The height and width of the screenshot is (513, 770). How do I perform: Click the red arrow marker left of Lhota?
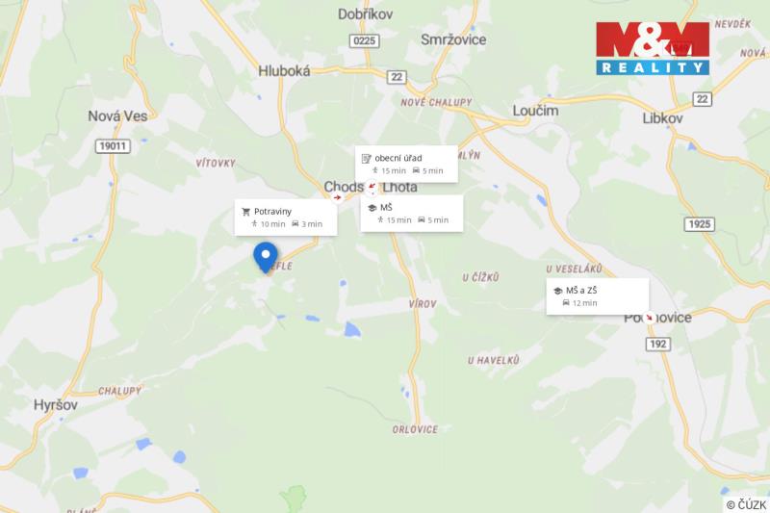click(x=372, y=187)
